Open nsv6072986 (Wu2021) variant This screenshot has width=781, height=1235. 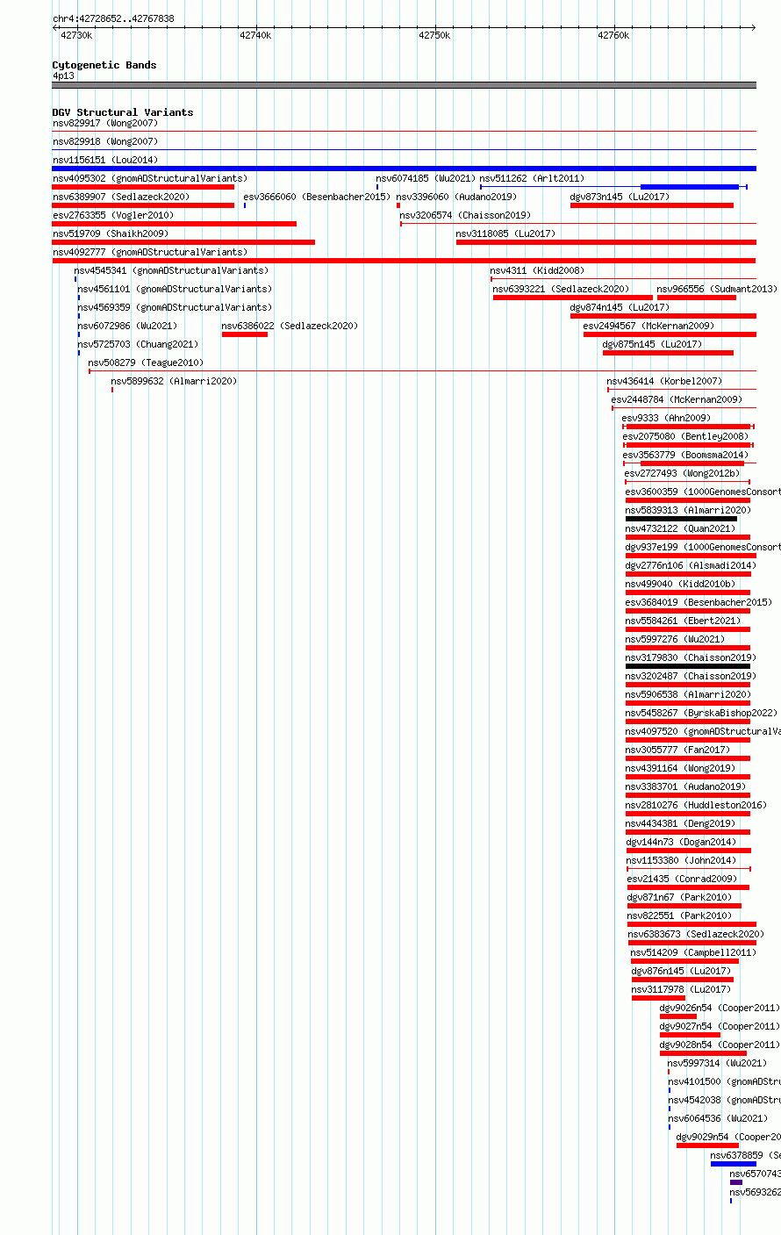[127, 326]
